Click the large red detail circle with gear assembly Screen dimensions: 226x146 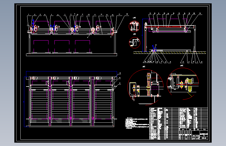pos(145,87)
